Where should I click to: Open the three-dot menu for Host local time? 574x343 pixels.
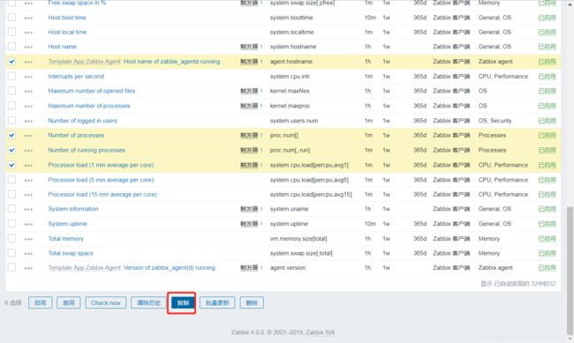click(28, 33)
